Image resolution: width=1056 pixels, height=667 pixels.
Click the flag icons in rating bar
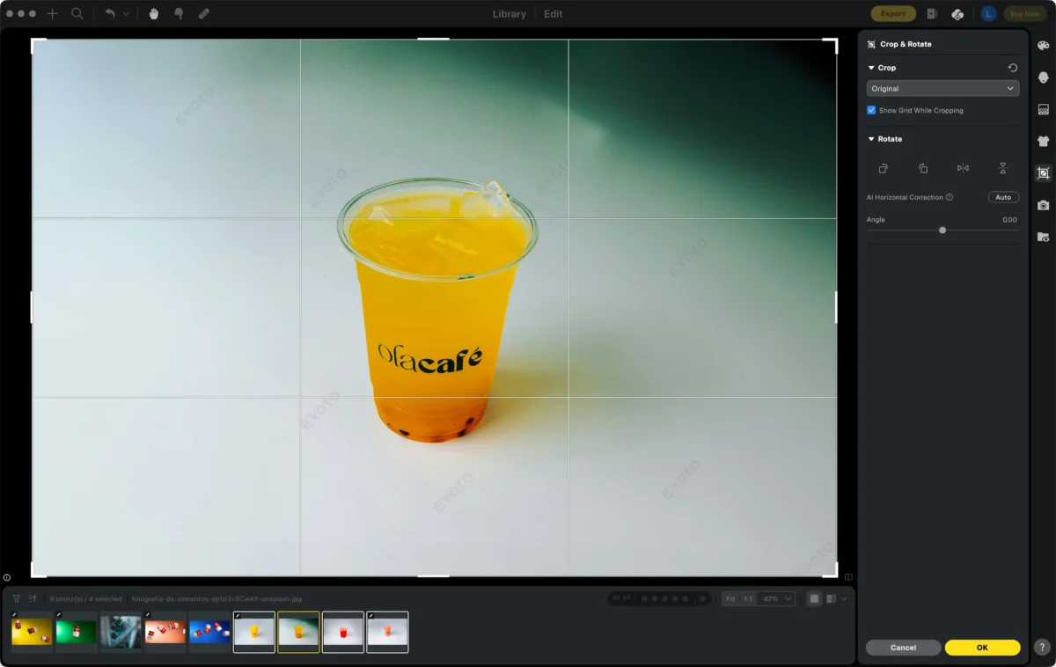pos(622,598)
